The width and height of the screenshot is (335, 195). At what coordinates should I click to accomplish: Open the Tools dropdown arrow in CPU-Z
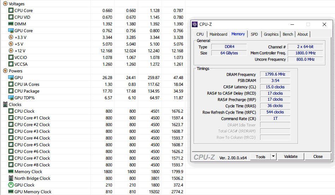coord(273,156)
